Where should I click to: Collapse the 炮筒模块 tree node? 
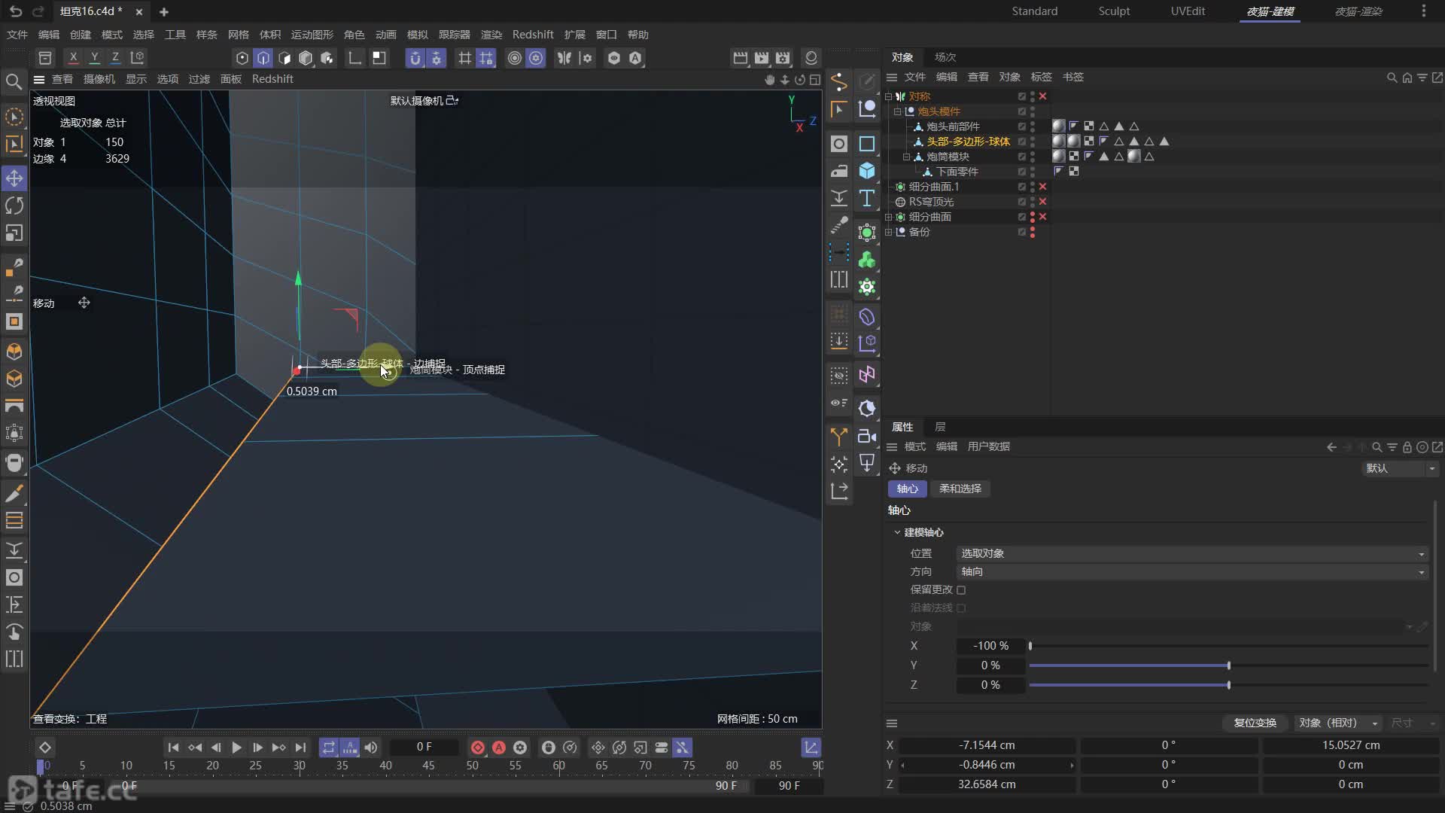(x=906, y=157)
